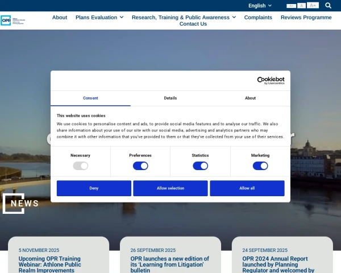The image size is (341, 273).
Task: Switch to the Details tab
Action: (x=170, y=98)
